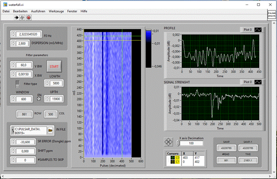277x179 pixels.
Task: Click the LOWTH field showing 5800
Action: tap(56, 83)
